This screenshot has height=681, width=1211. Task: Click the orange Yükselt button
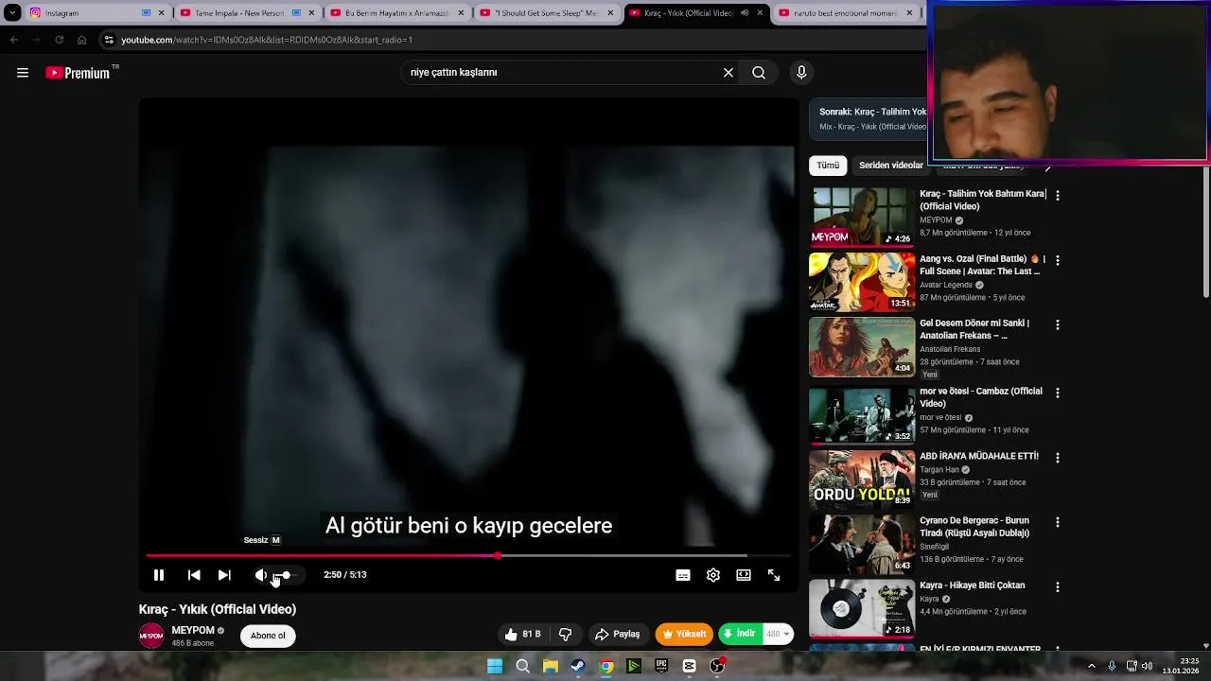coord(684,634)
